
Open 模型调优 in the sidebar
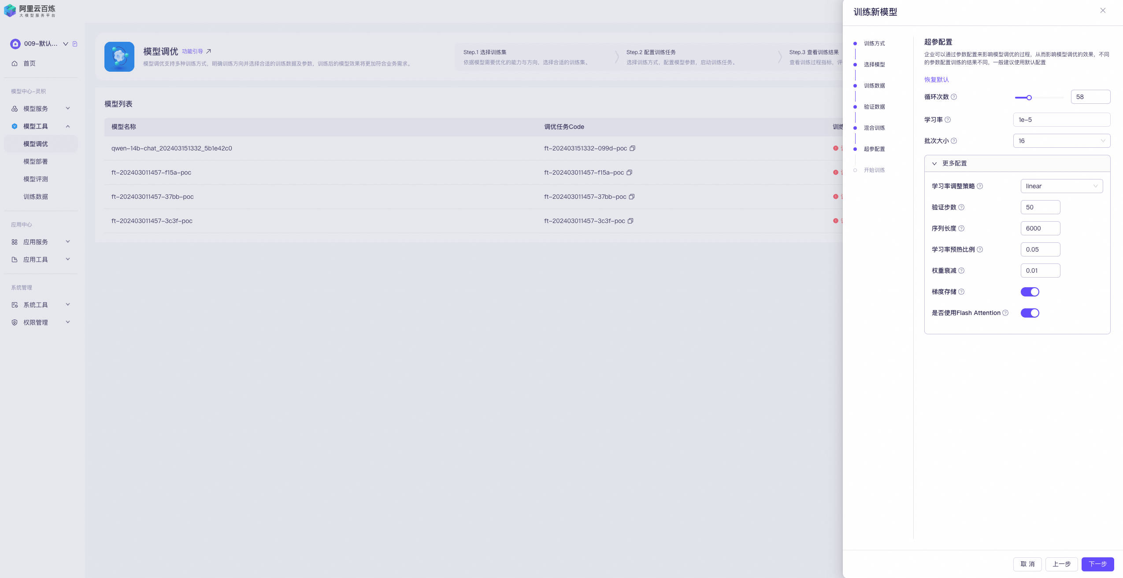(x=41, y=144)
